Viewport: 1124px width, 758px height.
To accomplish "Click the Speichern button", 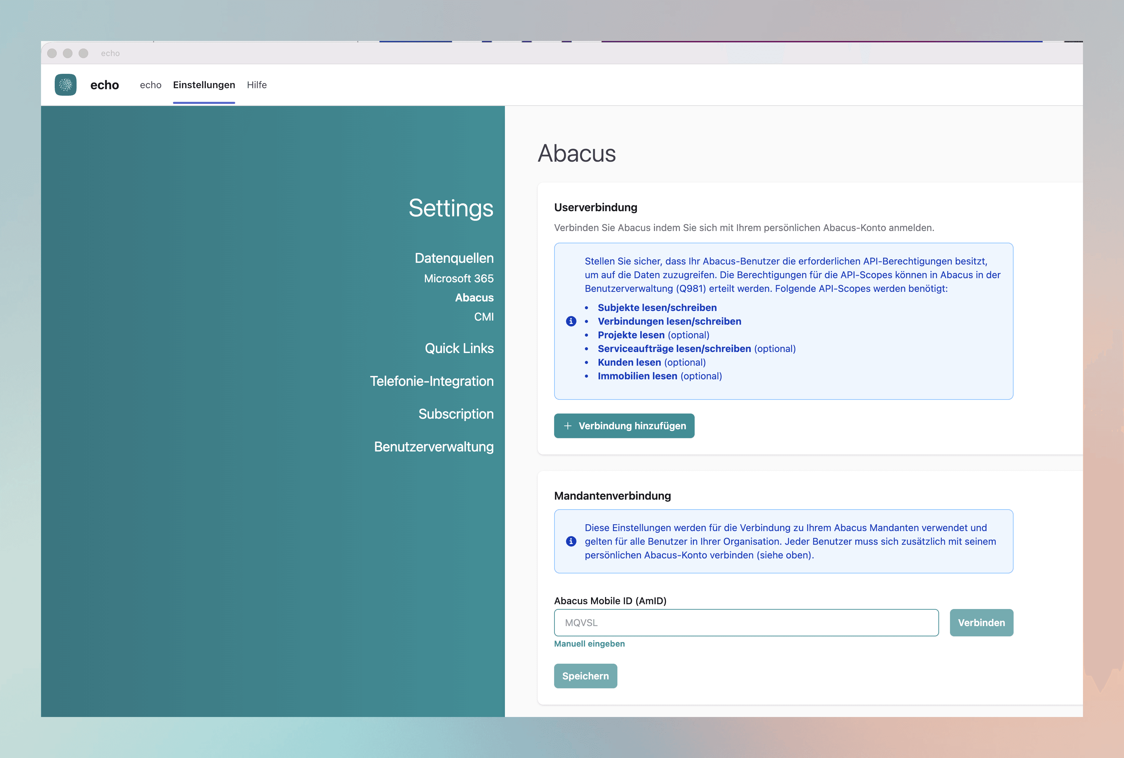I will [x=586, y=676].
